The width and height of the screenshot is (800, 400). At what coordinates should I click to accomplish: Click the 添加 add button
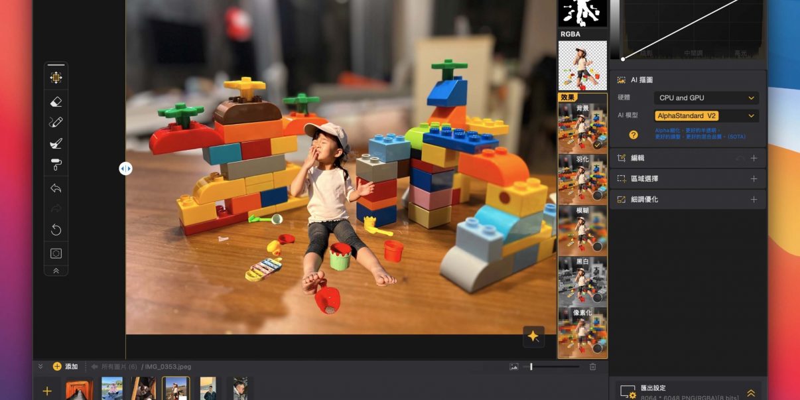tap(65, 367)
